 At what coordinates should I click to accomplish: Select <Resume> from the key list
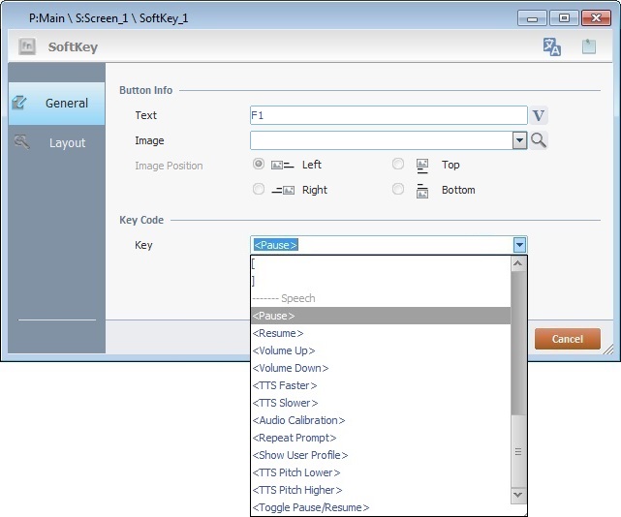coord(278,333)
